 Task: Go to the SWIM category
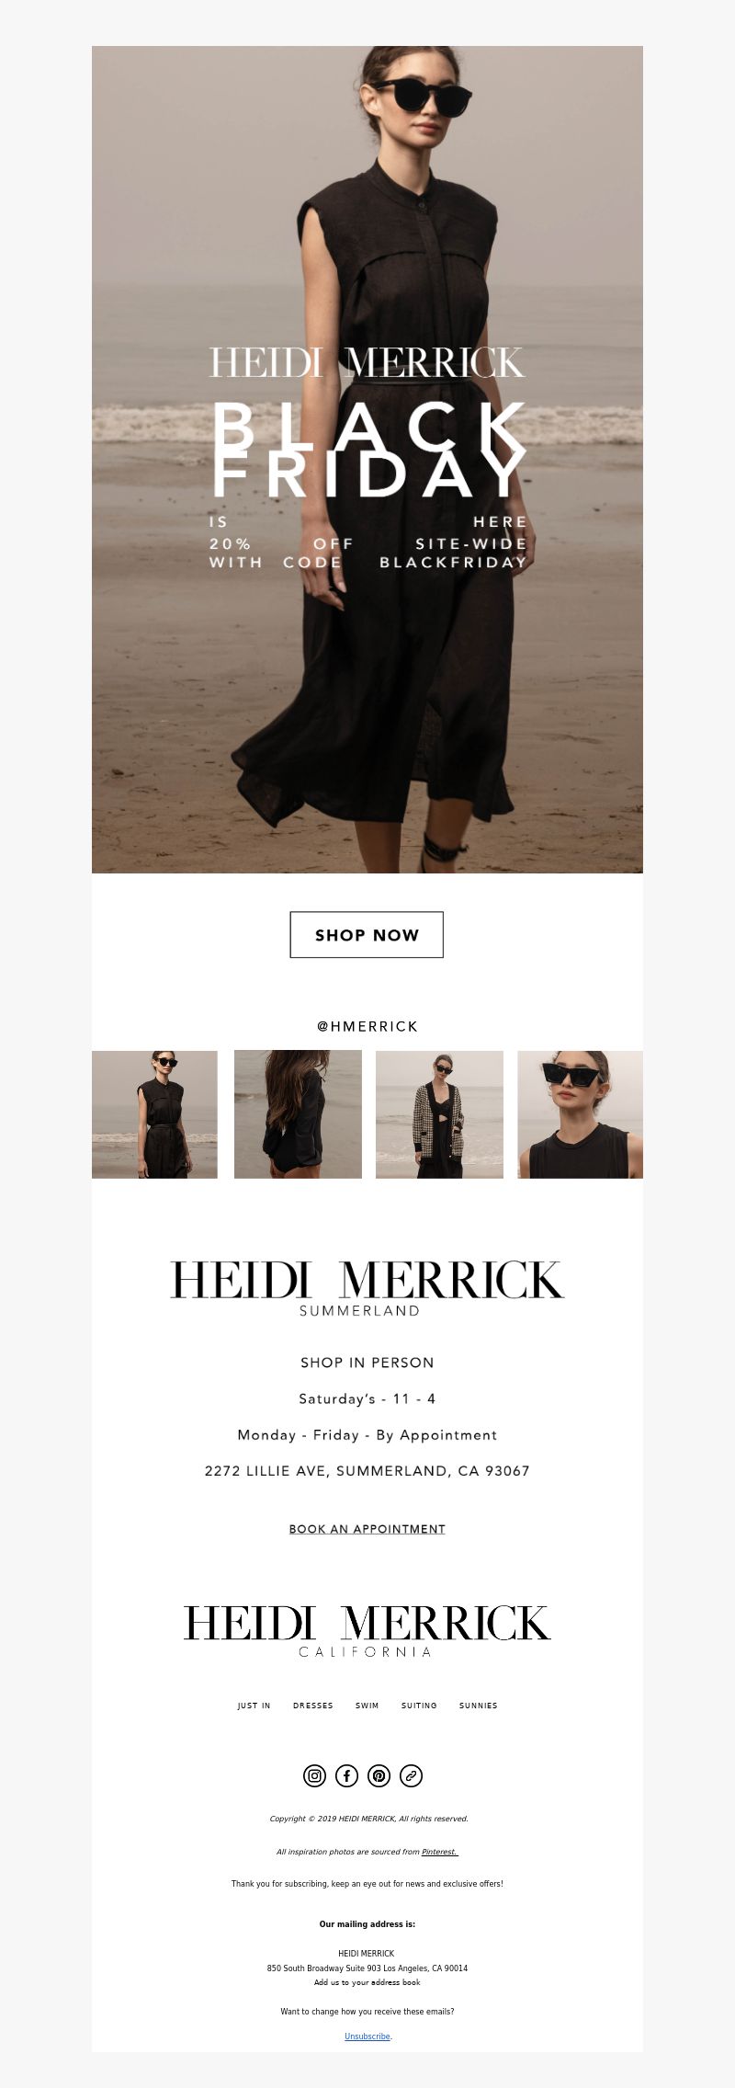pos(367,1706)
